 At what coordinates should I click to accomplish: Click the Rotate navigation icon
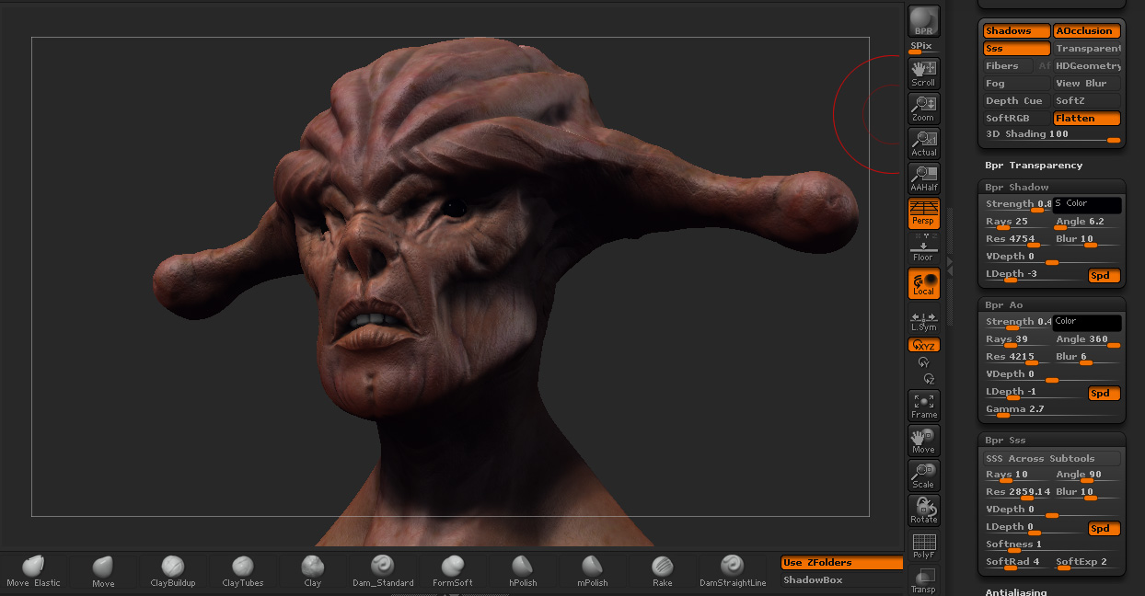(x=923, y=510)
